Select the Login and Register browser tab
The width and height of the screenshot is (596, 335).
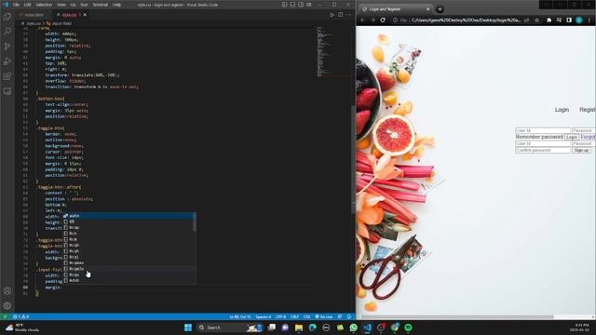(x=395, y=8)
